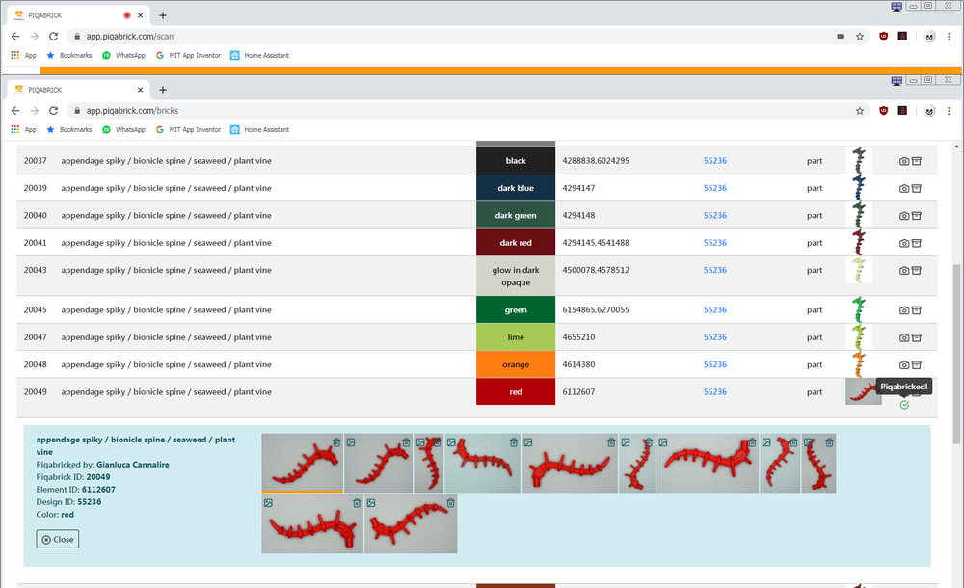Open the 55236 design link on the lime row
The height and width of the screenshot is (588, 964).
point(715,337)
